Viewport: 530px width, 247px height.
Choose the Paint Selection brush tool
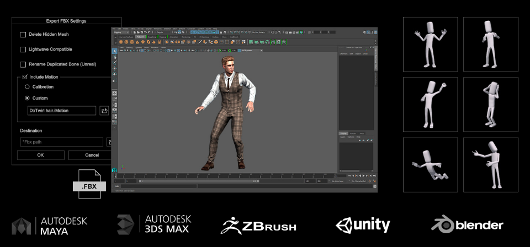pos(115,62)
